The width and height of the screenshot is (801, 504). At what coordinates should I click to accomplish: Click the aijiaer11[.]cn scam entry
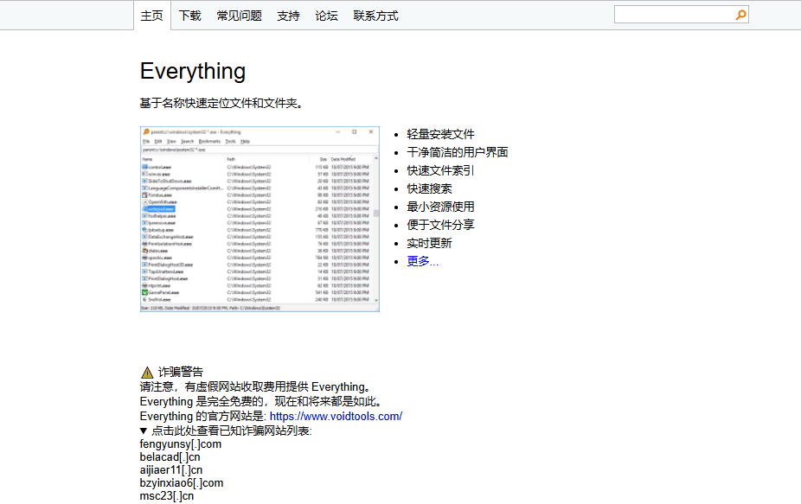click(x=170, y=469)
